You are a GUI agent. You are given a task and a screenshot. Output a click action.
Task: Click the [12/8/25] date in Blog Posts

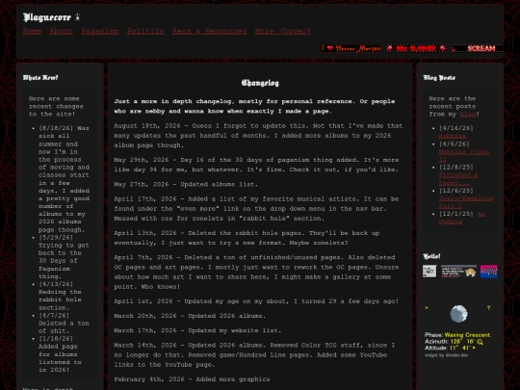(456, 168)
